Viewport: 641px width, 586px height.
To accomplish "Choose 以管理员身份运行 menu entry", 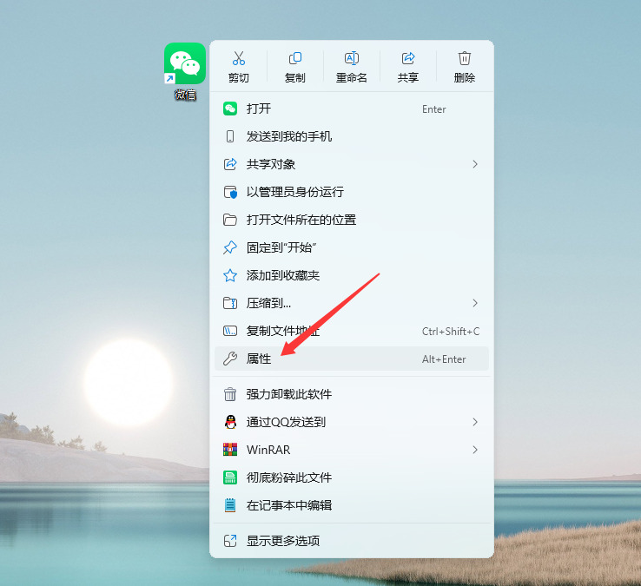I will 352,192.
